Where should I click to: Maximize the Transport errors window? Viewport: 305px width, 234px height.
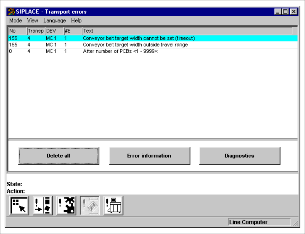(x=285, y=12)
